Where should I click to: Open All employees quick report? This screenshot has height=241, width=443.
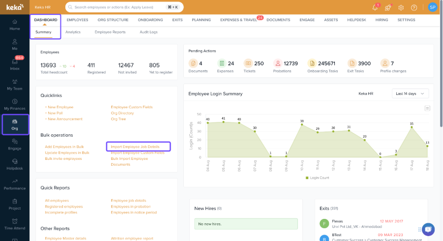[x=57, y=201]
